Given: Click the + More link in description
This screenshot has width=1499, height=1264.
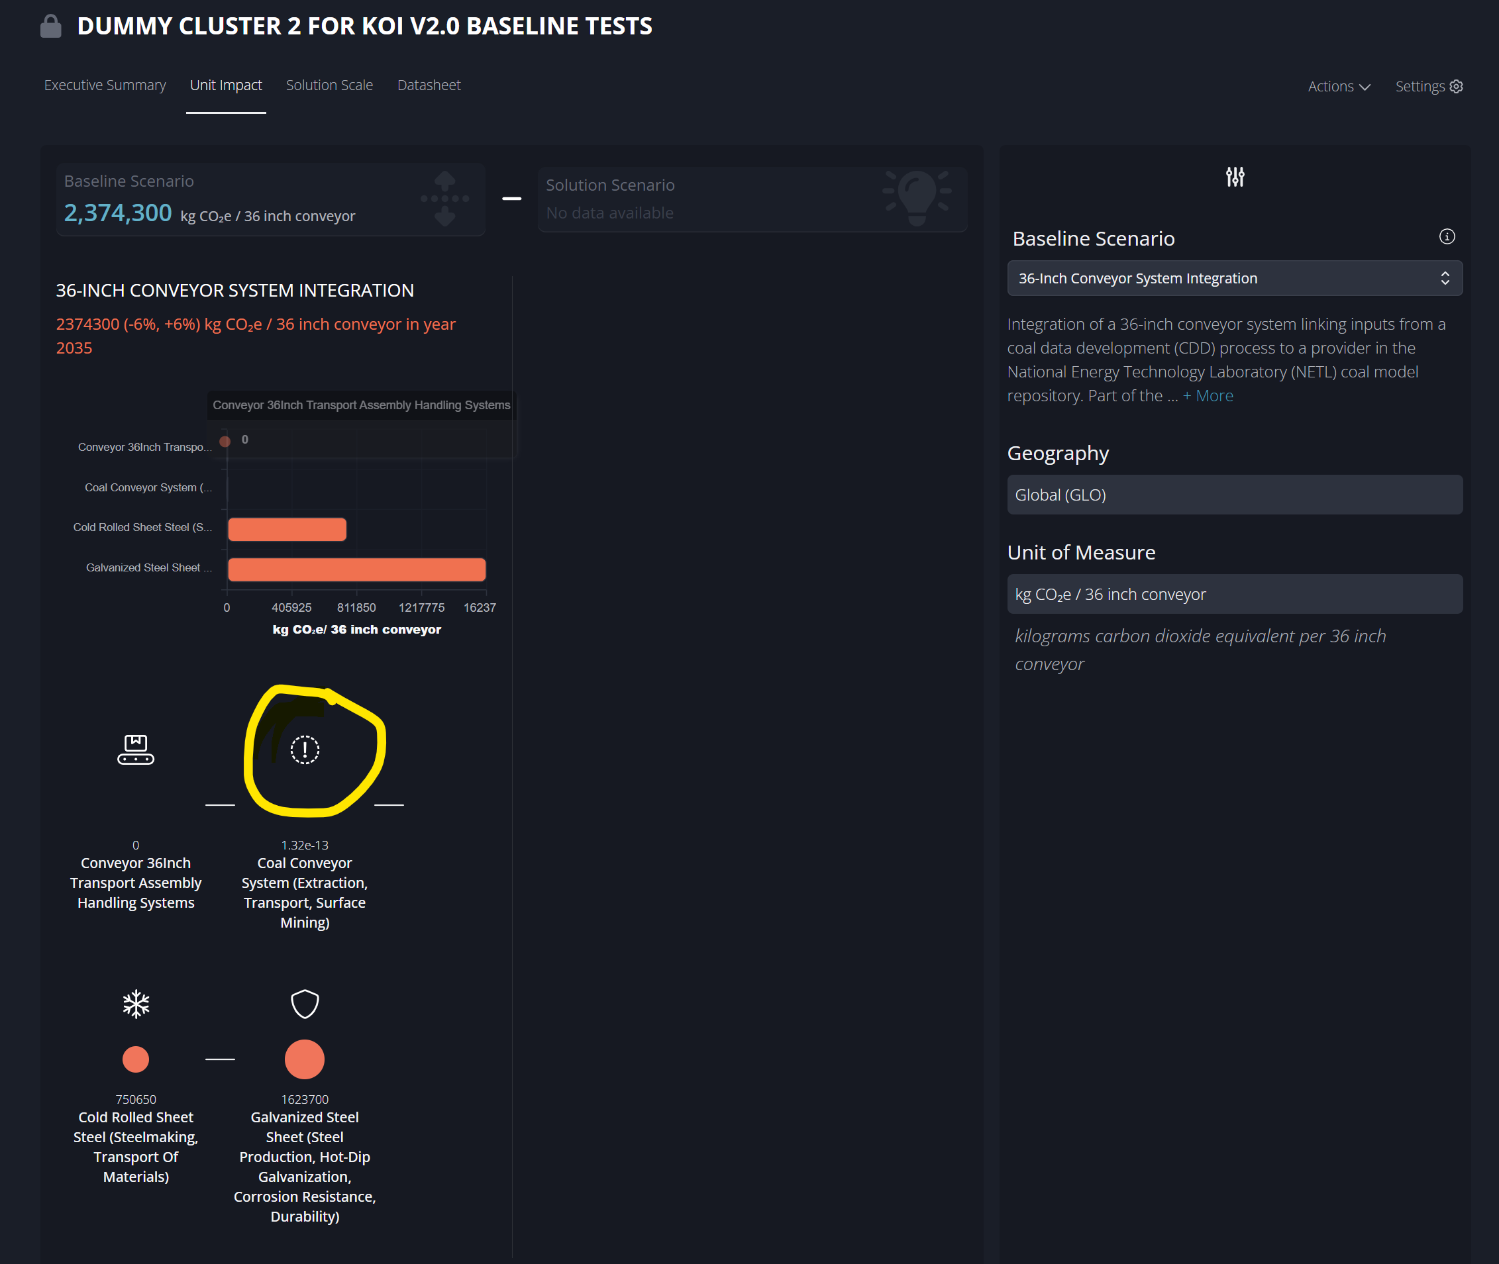Looking at the screenshot, I should tap(1208, 395).
